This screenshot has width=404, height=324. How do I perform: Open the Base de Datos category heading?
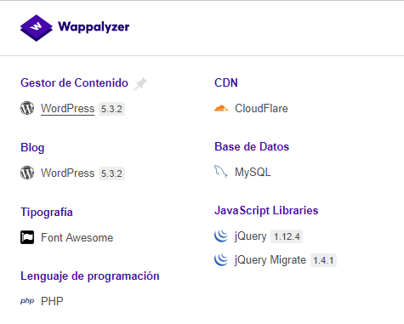[252, 147]
